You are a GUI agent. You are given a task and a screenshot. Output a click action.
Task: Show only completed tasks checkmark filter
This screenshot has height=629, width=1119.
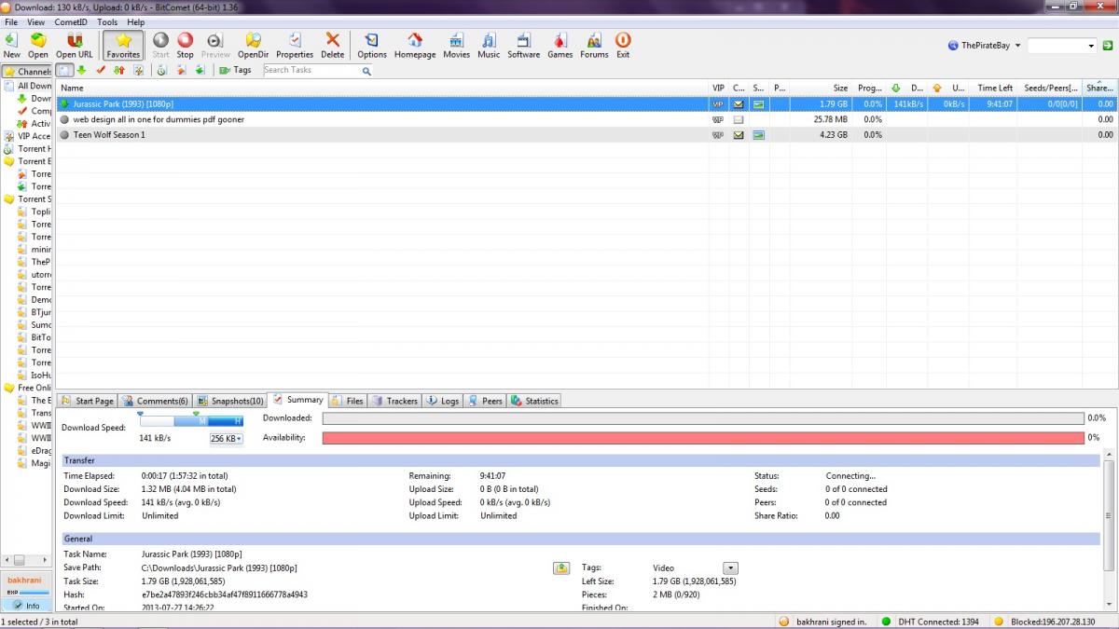point(101,70)
